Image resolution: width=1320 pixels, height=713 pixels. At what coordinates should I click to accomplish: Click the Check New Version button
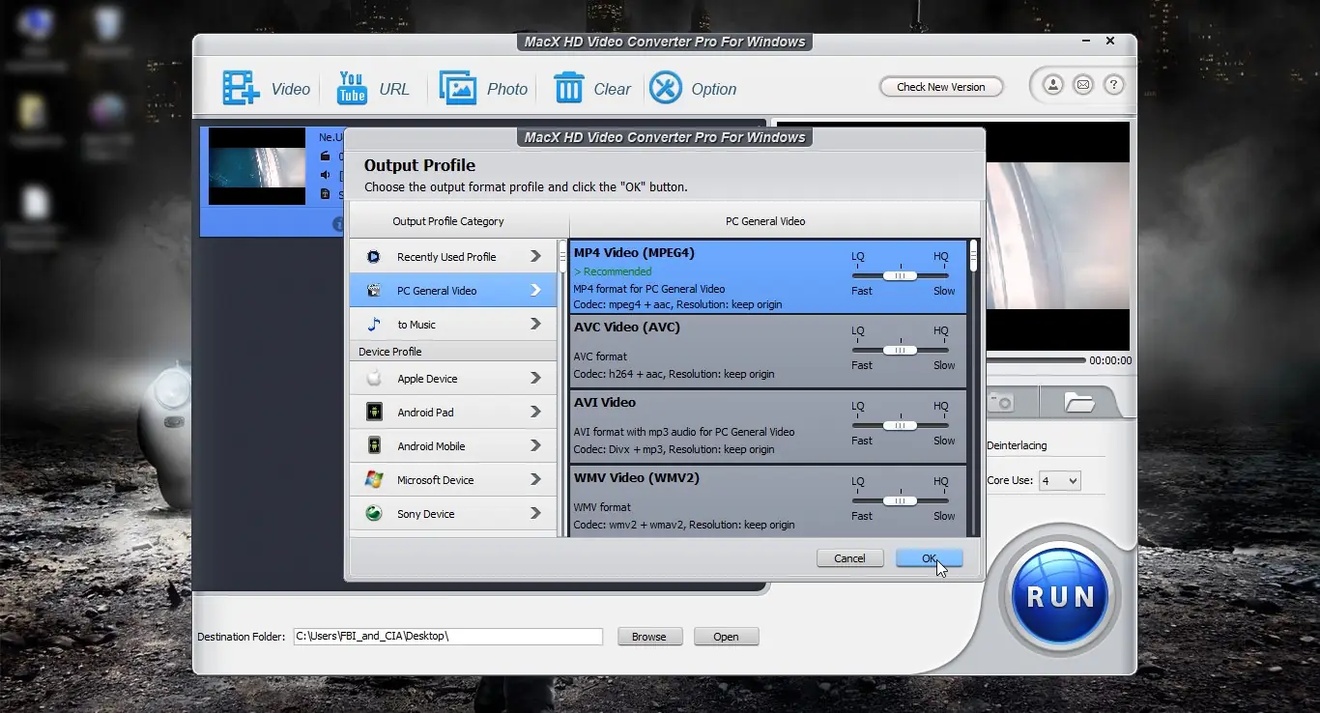pyautogui.click(x=941, y=87)
